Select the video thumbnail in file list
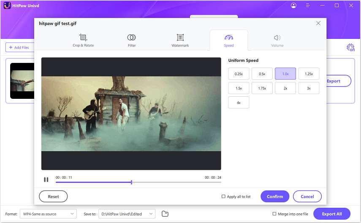Screen dimensions: 361x223 pyautogui.click(x=22, y=81)
